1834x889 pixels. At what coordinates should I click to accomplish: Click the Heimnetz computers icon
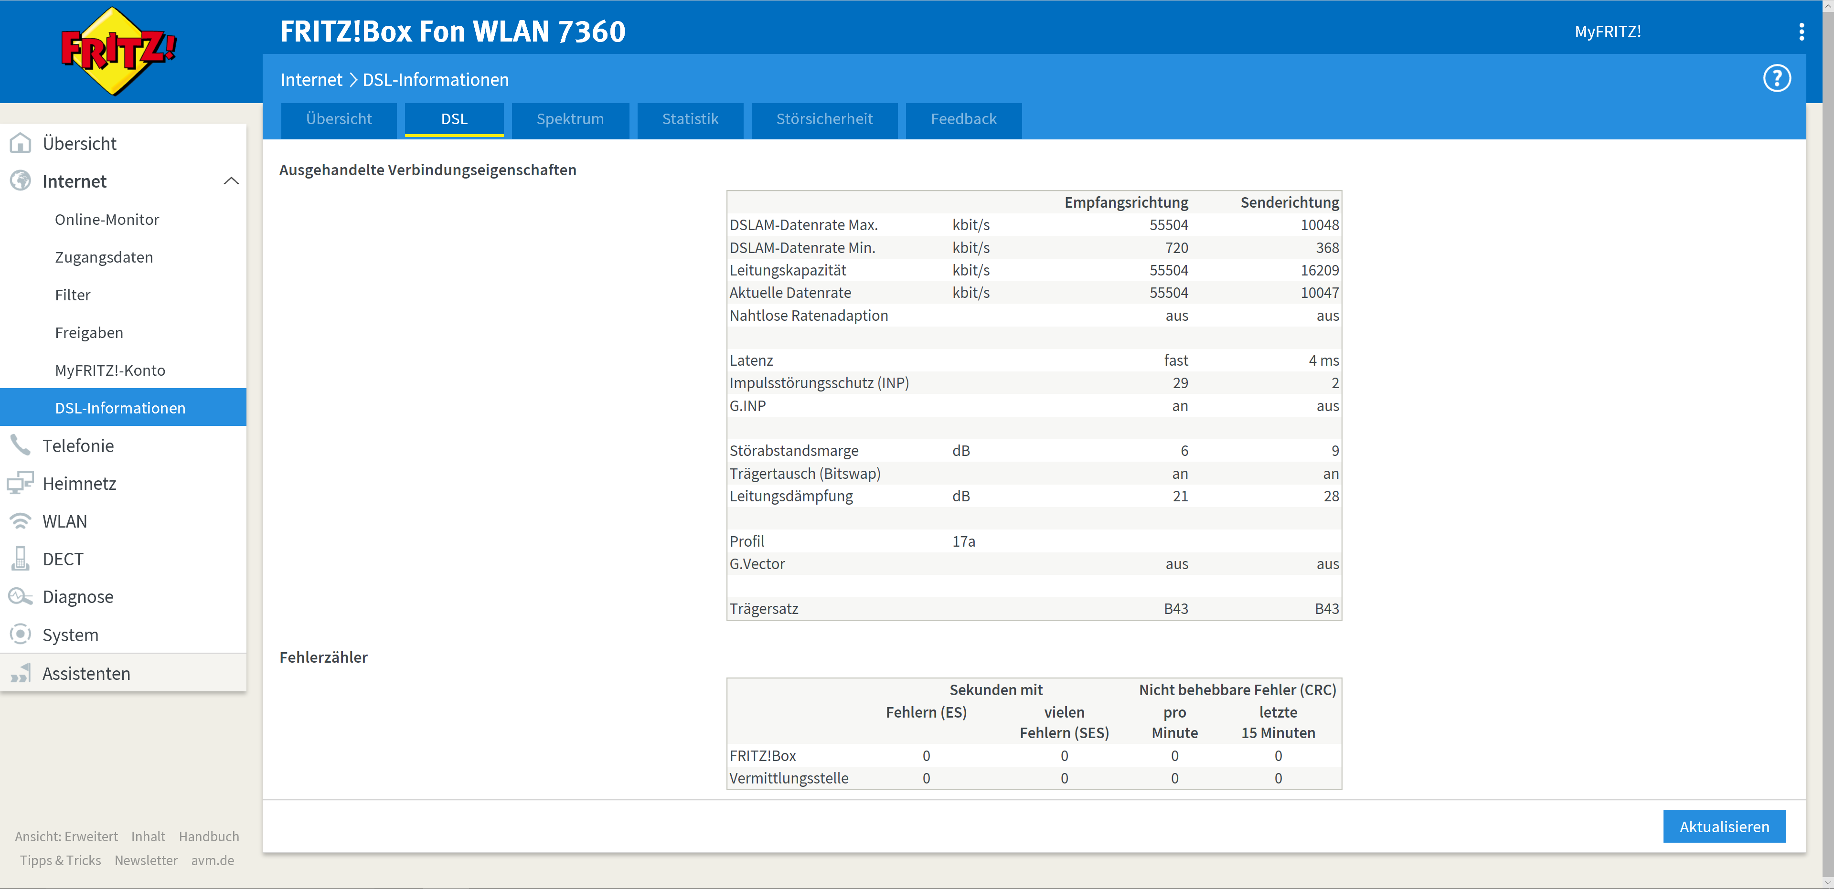point(21,483)
